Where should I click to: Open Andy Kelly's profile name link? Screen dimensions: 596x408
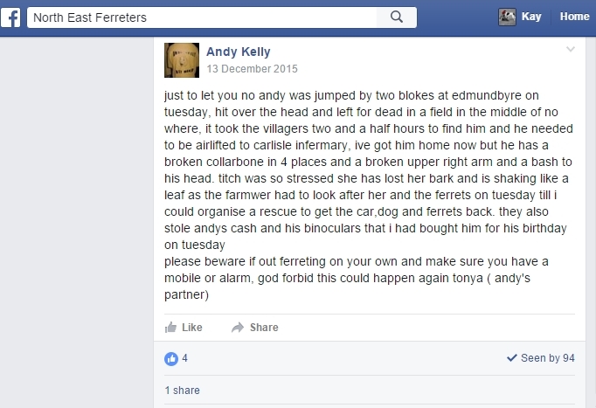(239, 52)
